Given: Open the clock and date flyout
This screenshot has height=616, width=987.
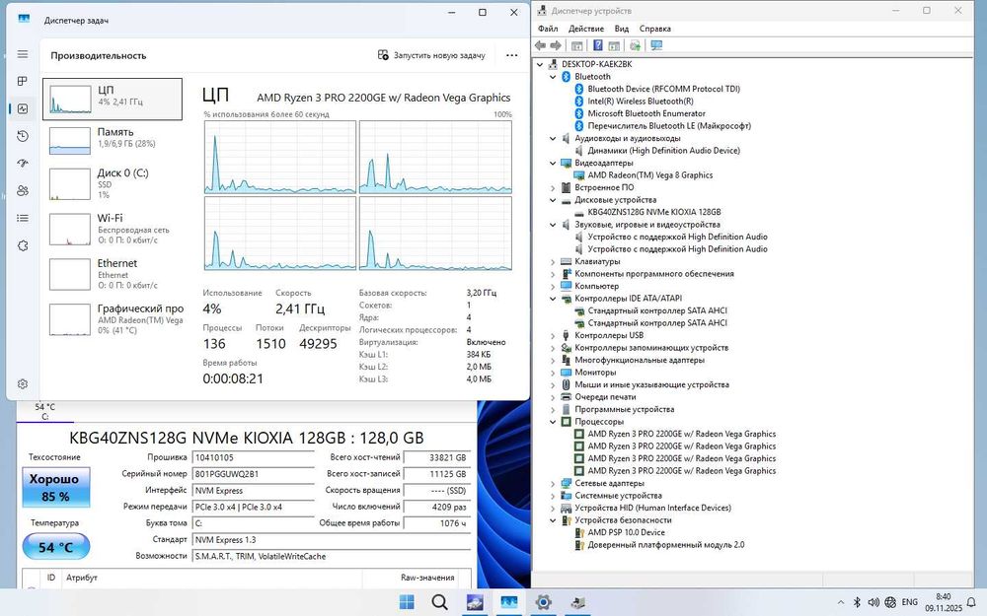Looking at the screenshot, I should (x=943, y=602).
